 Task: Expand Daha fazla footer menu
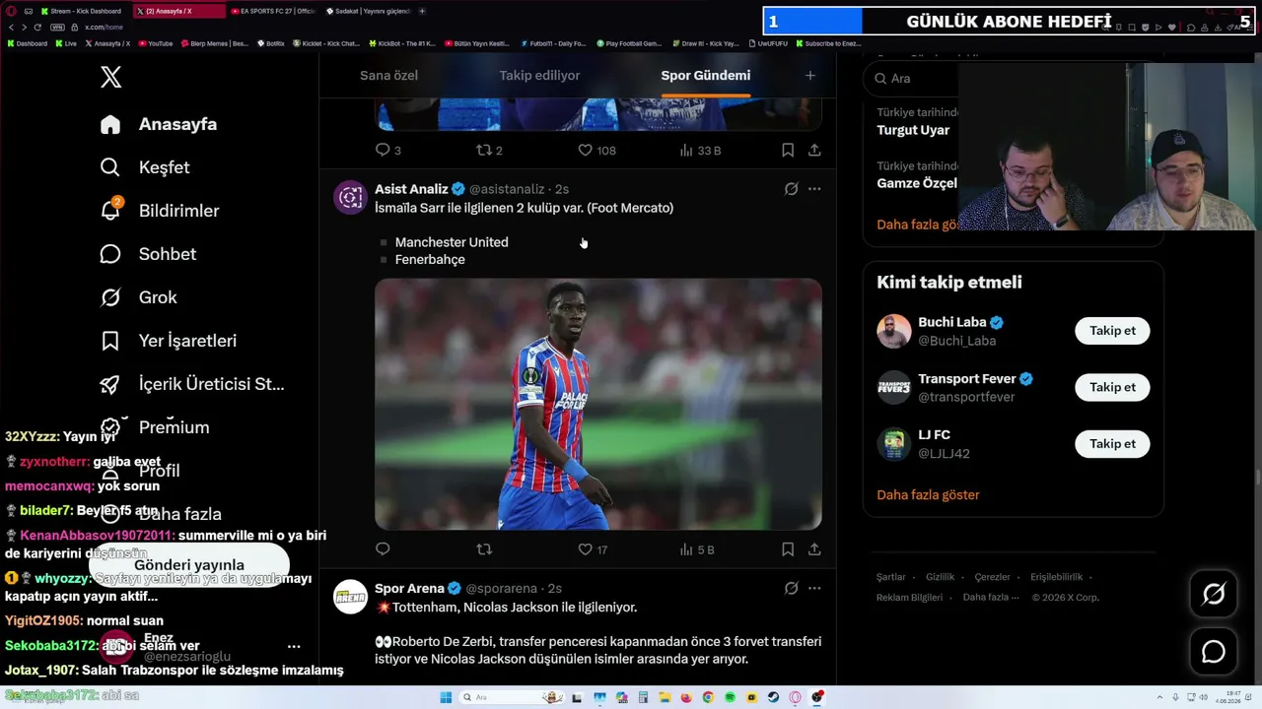point(990,598)
